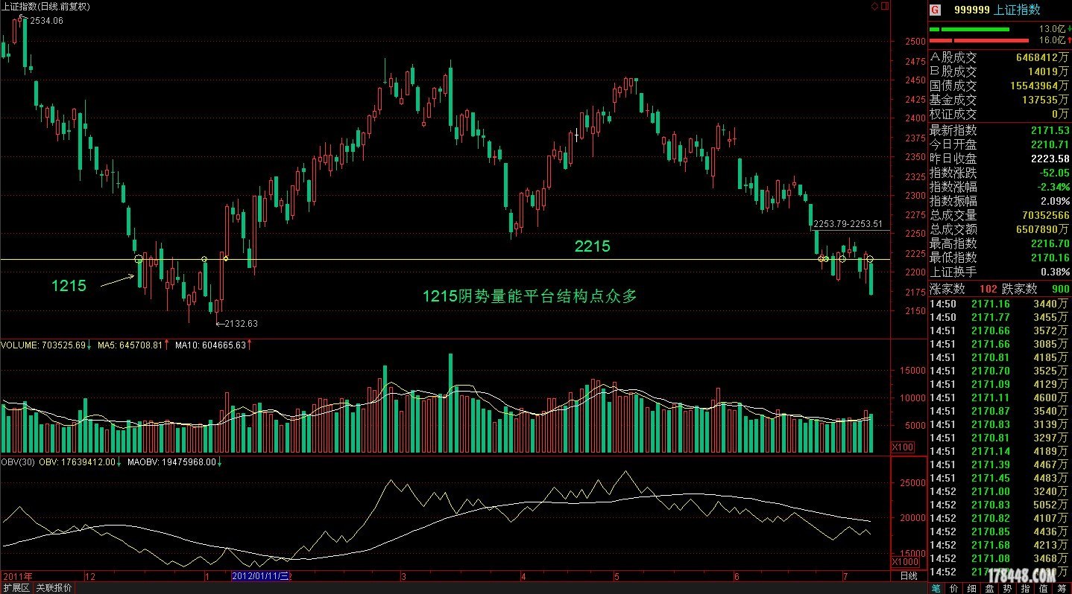
Task: Click the 国债成交 row
Action: pyautogui.click(x=1000, y=86)
